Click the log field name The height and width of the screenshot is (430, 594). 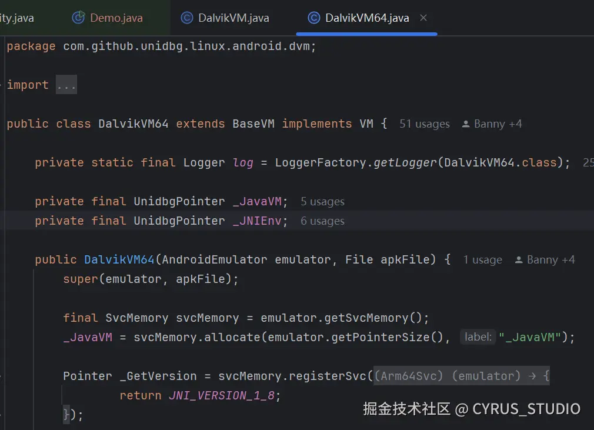pos(243,163)
